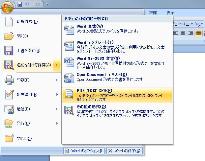Select 新規作成 (New) from the menu
Image resolution: width=205 pixels, height=161 pixels.
[x=27, y=22]
